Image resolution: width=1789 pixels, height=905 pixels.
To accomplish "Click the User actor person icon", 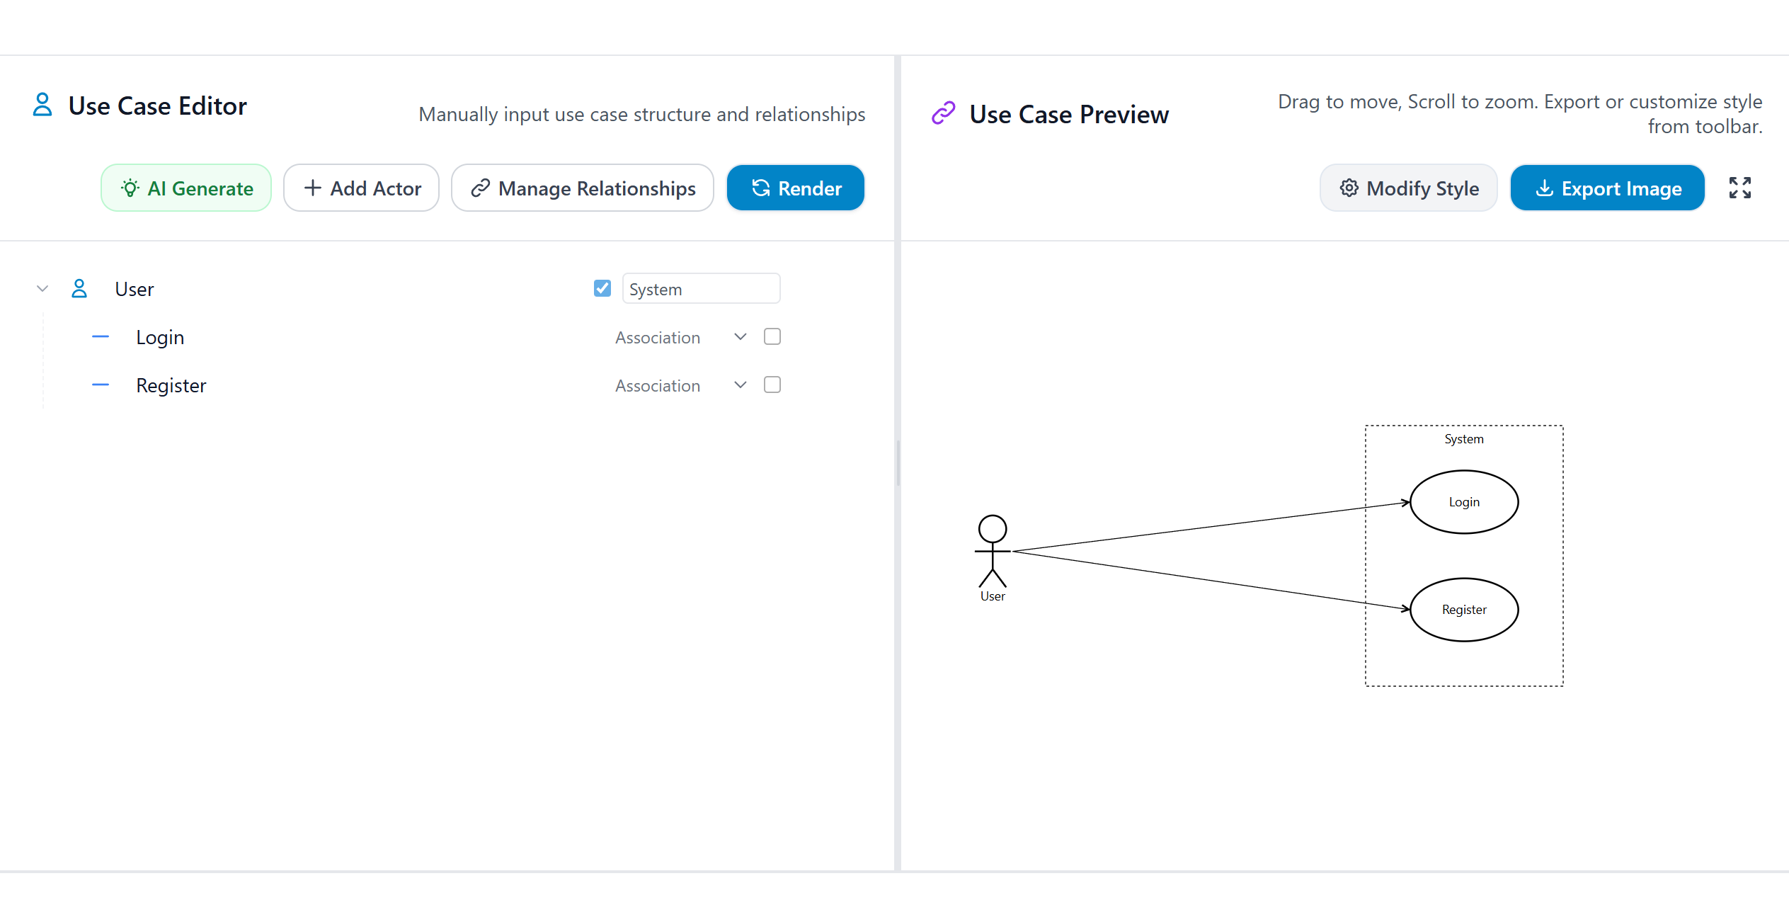I will pos(79,288).
